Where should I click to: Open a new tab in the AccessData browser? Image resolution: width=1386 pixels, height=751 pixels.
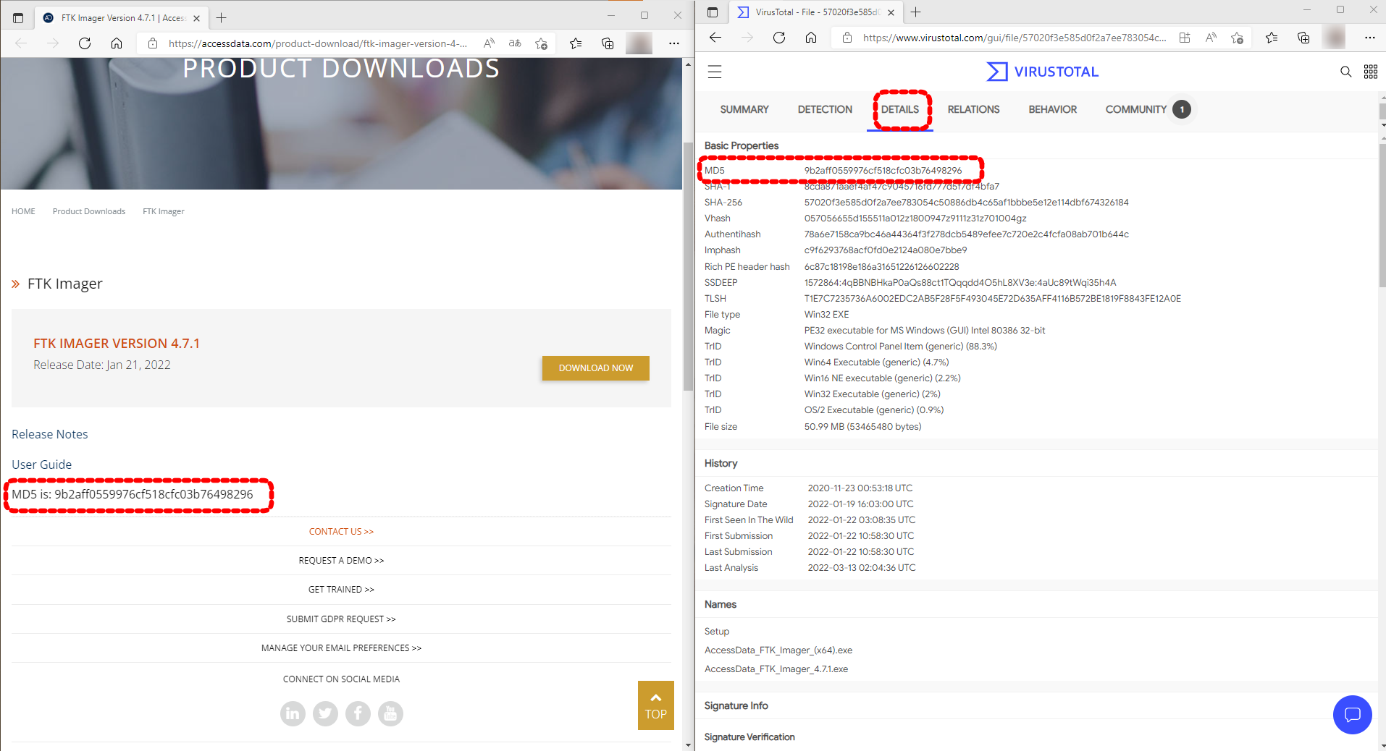pyautogui.click(x=222, y=18)
